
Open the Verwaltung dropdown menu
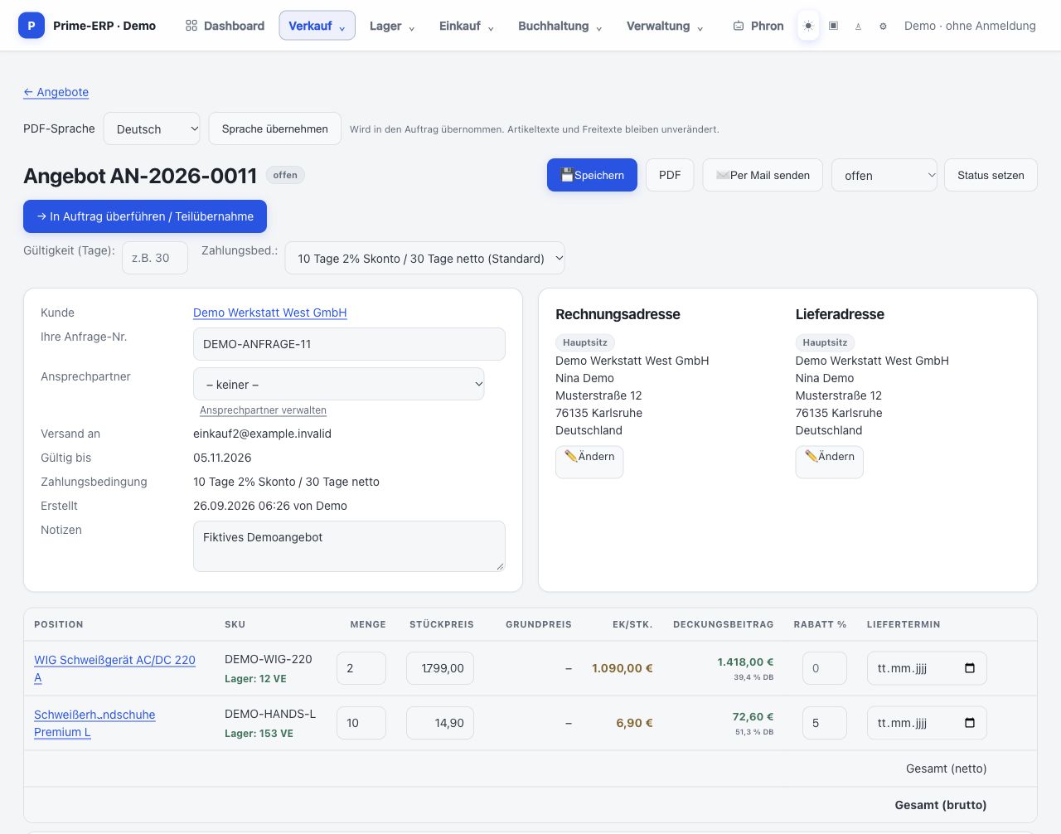click(665, 26)
